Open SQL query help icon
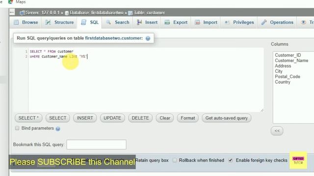The image size is (314, 176). [148, 38]
